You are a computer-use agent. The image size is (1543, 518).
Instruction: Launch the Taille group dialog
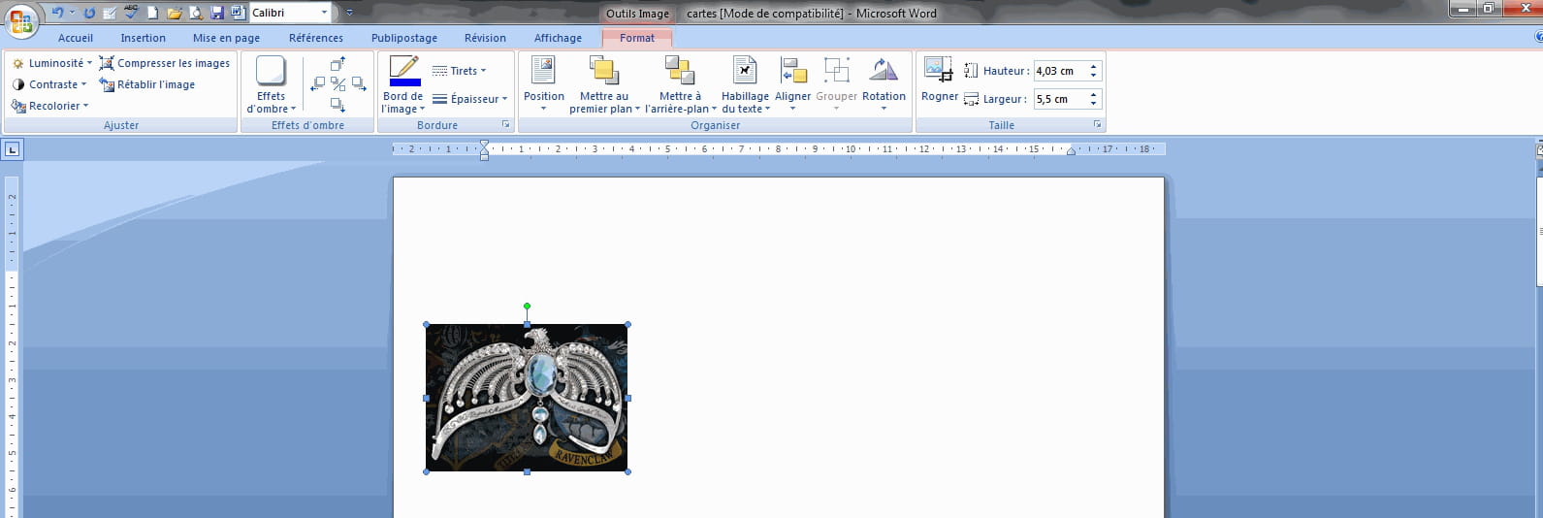coord(1098,125)
